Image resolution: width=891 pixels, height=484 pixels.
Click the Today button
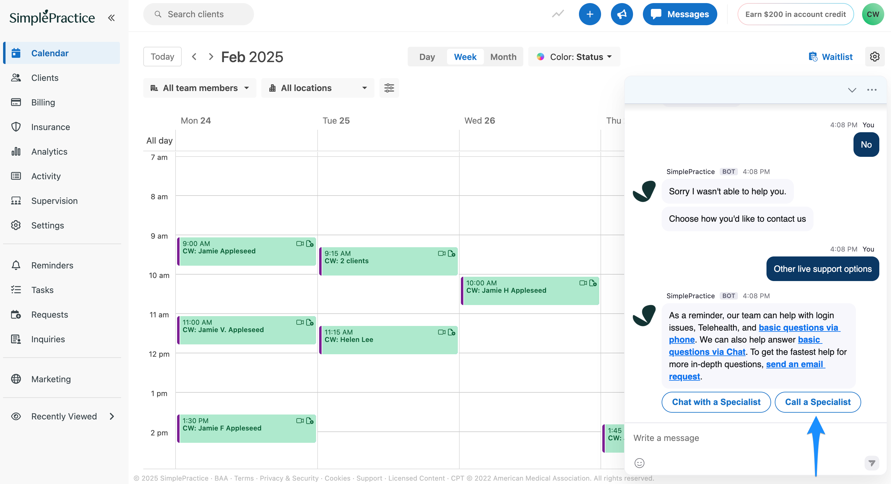pyautogui.click(x=162, y=57)
